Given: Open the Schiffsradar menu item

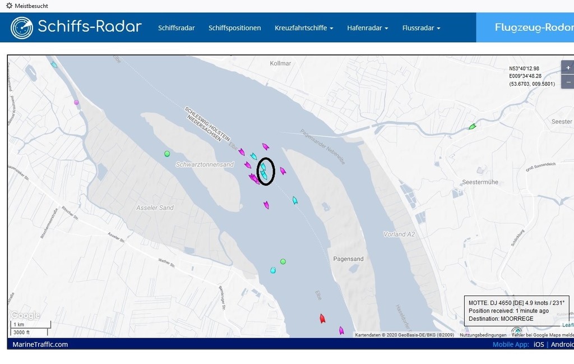Looking at the screenshot, I should point(177,28).
